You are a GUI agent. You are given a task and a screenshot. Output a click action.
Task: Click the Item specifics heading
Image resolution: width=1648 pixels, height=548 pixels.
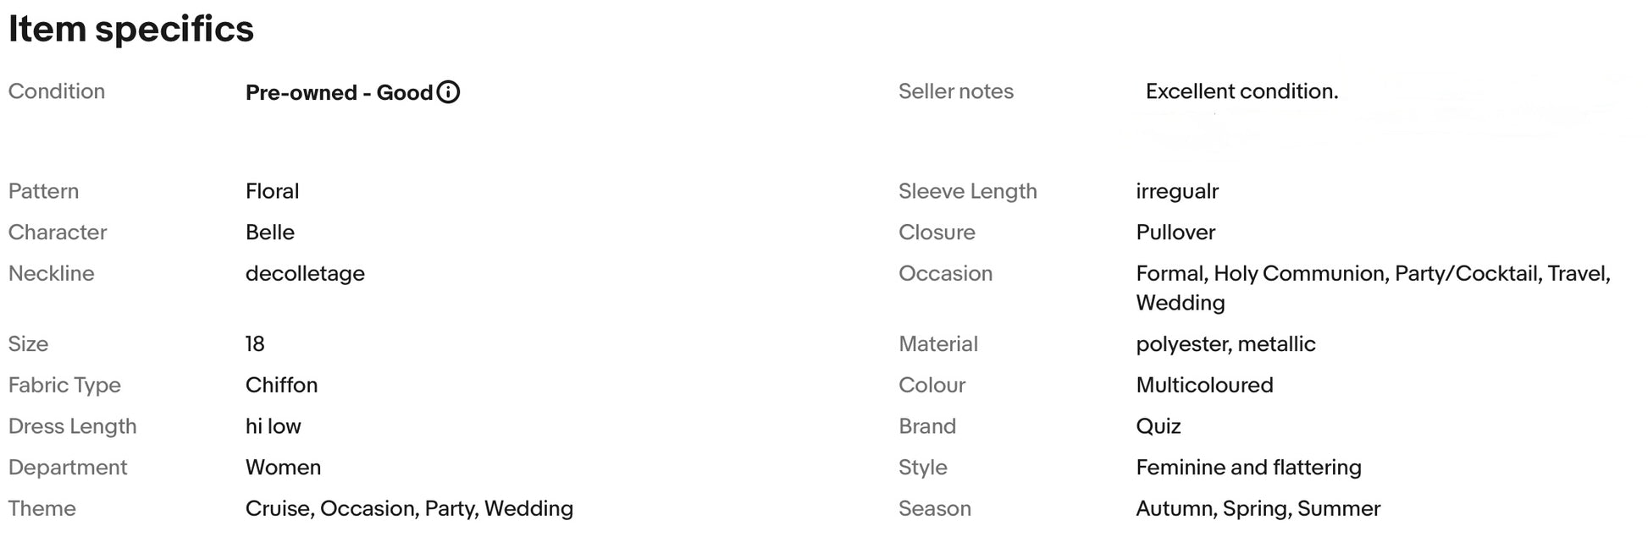tap(131, 29)
